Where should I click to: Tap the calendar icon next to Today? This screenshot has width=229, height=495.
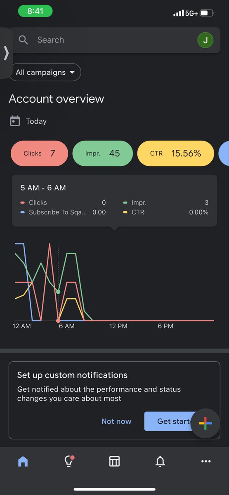pos(15,121)
